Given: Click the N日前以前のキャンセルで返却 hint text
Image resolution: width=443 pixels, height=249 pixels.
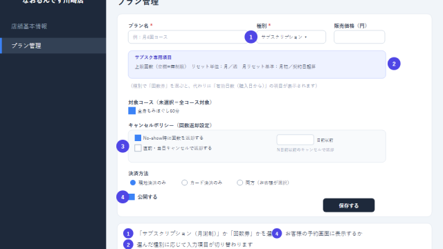Looking at the screenshot, I should [305, 149].
